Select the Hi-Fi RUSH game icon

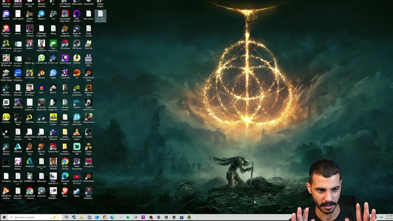(x=29, y=74)
